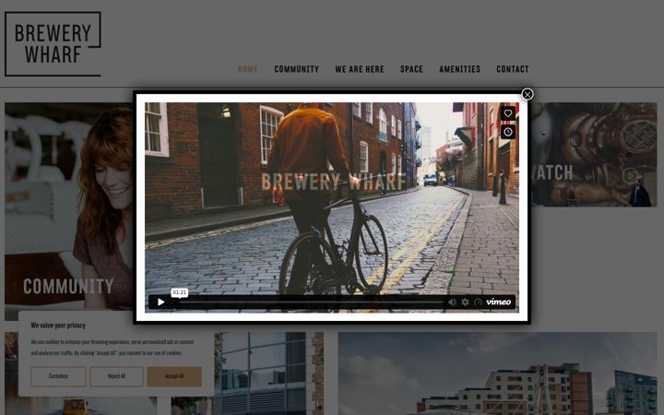Select the Space nav item

click(411, 69)
